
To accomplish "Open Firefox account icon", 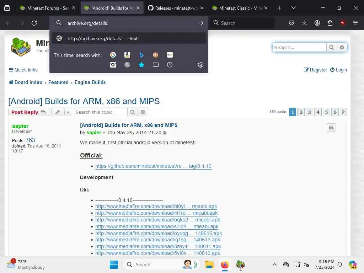I will [317, 23].
